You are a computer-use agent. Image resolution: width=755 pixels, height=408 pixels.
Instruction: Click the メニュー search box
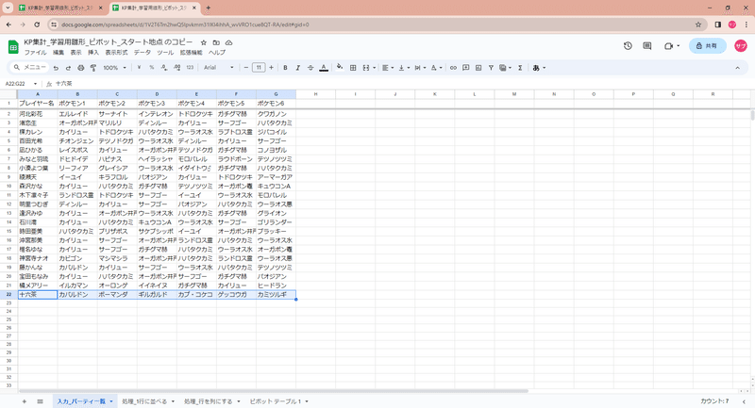point(30,68)
